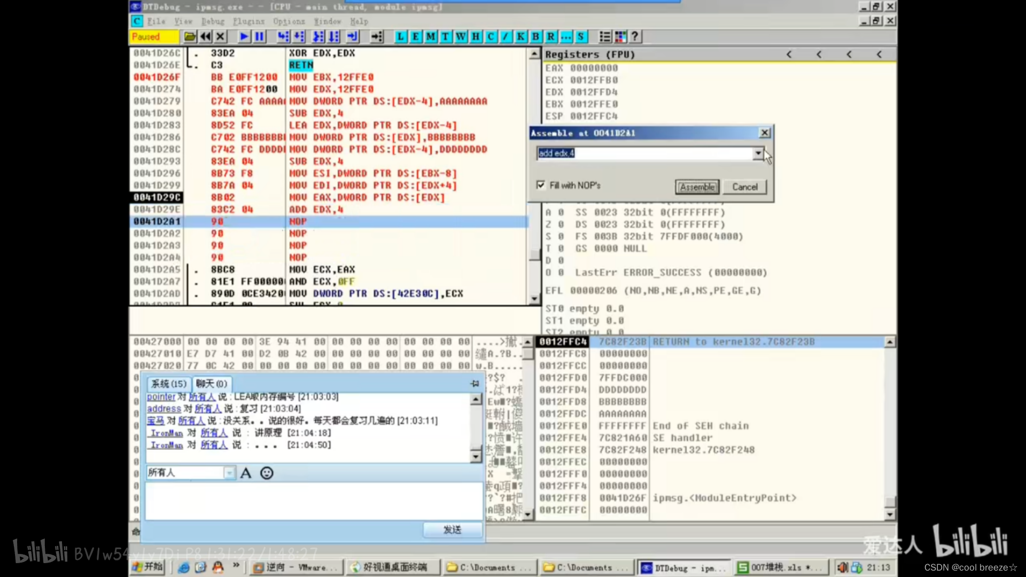This screenshot has height=577, width=1026.
Task: Click the font style A icon in chat
Action: (246, 473)
